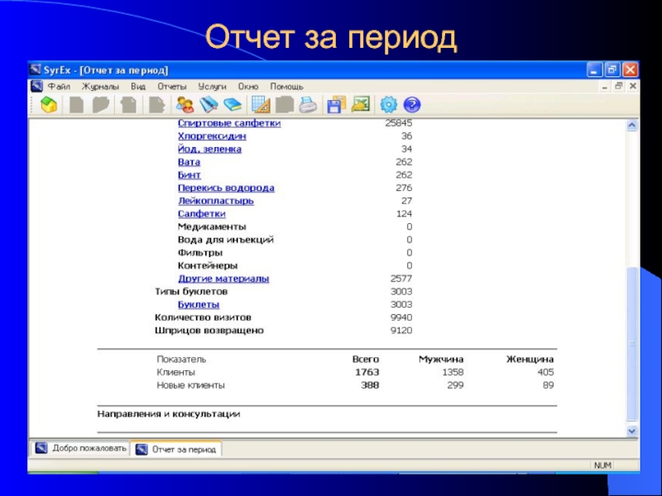Open the Спиртовые салфетки link
This screenshot has width=662, height=496.
(x=229, y=123)
